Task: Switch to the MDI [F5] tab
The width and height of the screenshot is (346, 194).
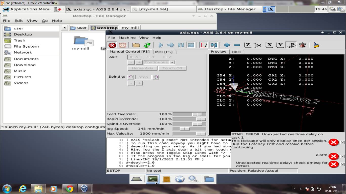Action: click(x=164, y=52)
